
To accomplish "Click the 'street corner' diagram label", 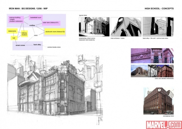I will coord(20,45).
